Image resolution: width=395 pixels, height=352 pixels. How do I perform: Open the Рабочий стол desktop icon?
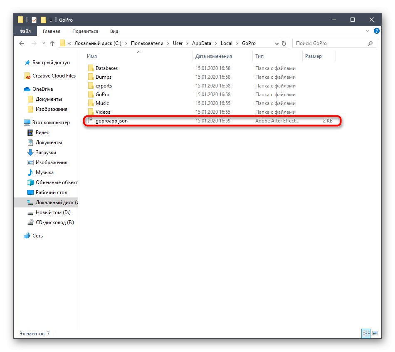30,192
